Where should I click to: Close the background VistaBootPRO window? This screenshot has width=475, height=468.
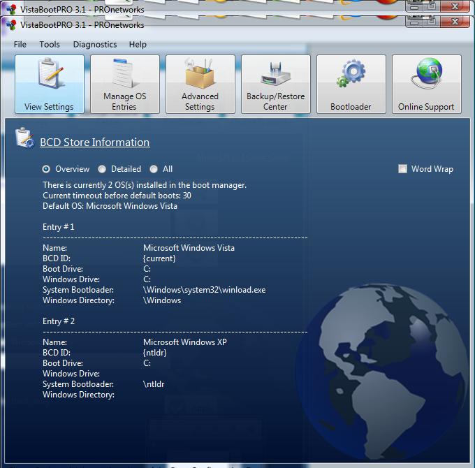455,6
